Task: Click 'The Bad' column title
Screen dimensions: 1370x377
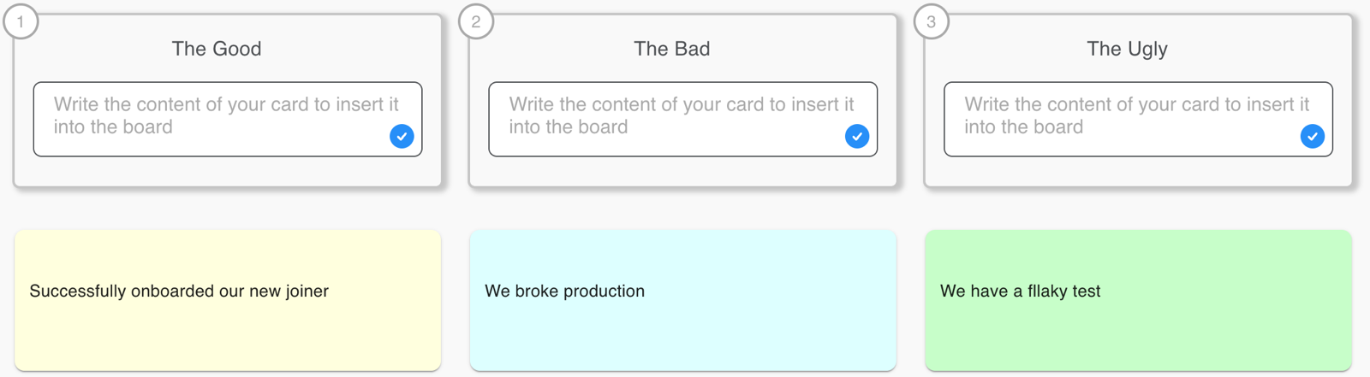Action: [672, 49]
